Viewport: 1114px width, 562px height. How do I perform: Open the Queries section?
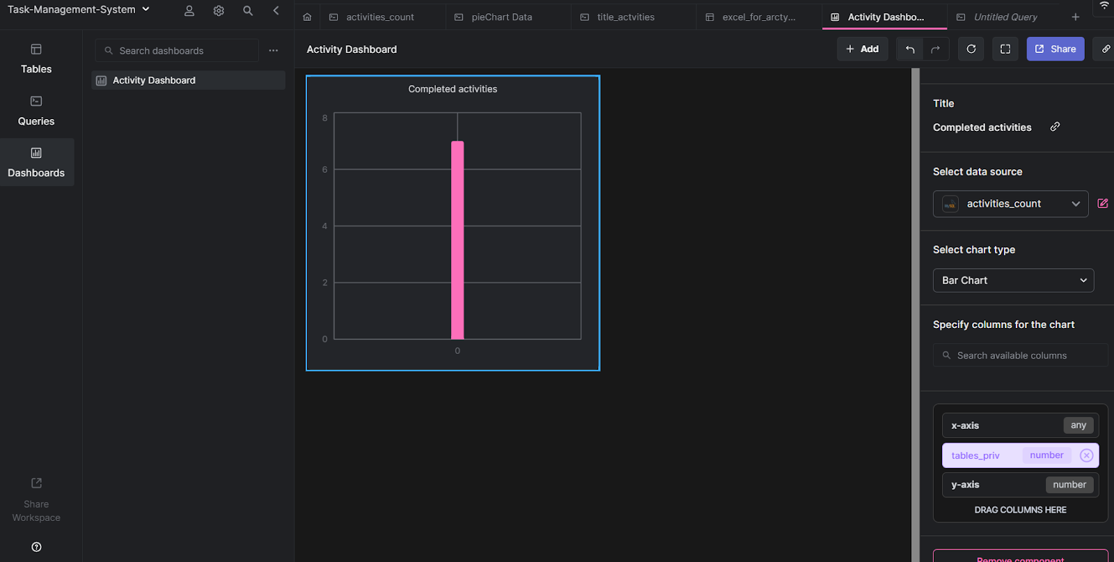[x=36, y=111]
